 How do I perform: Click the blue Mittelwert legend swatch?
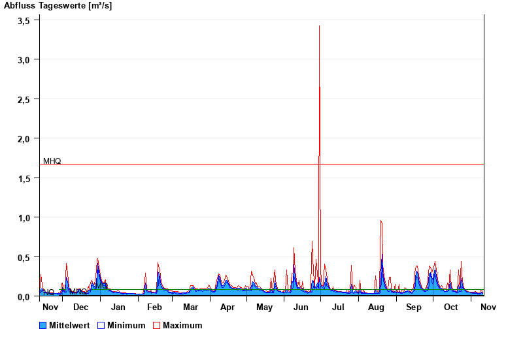[43, 326]
